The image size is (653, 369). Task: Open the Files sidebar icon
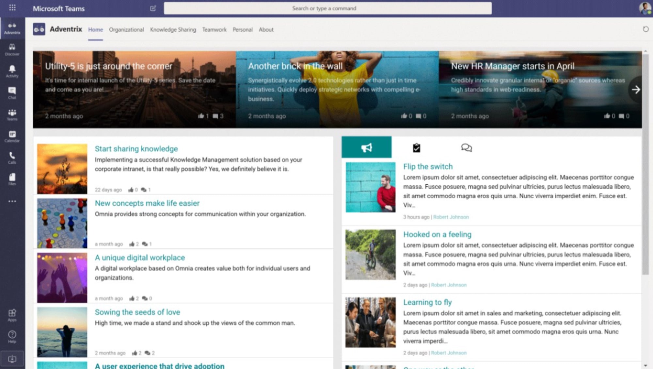[12, 179]
